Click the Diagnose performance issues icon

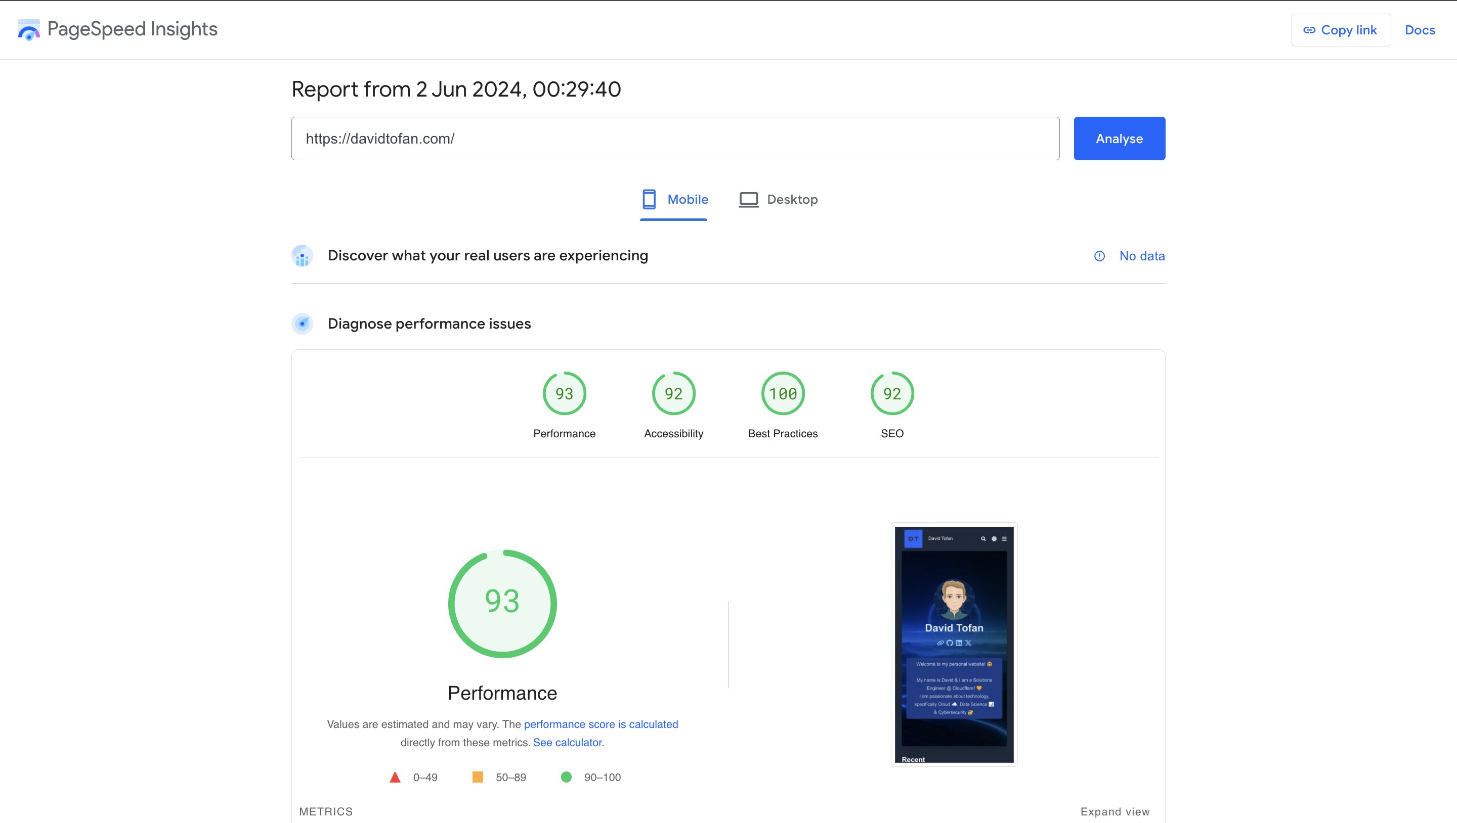[302, 324]
